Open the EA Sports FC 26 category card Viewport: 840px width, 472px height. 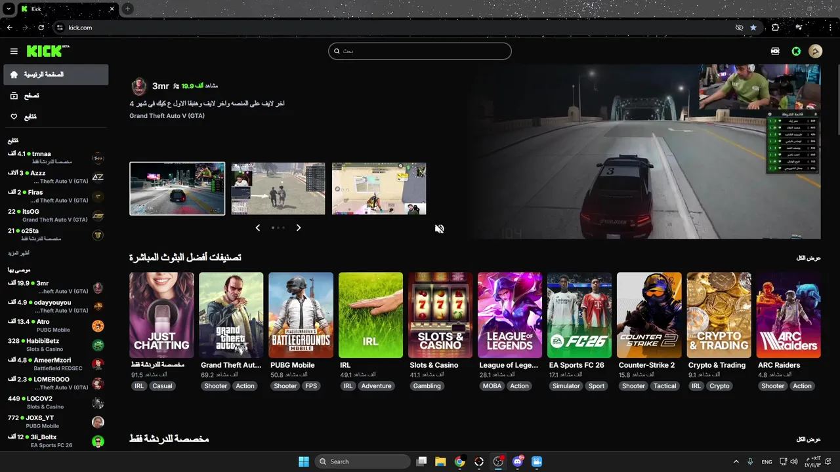tap(579, 315)
